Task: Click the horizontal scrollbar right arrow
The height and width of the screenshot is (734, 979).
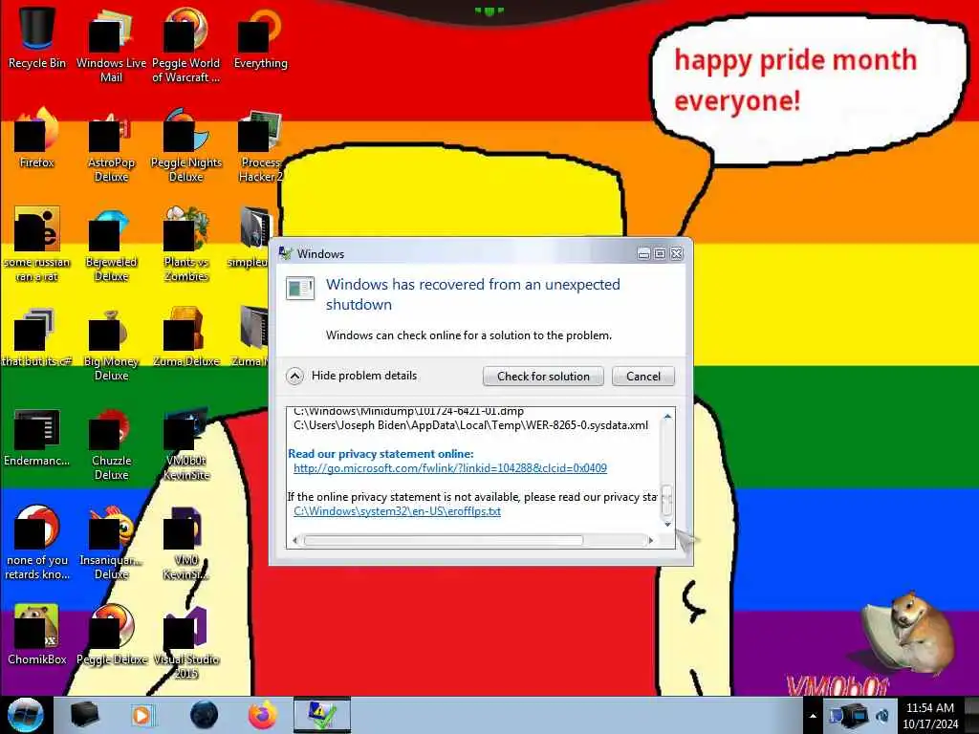Action: click(x=651, y=541)
